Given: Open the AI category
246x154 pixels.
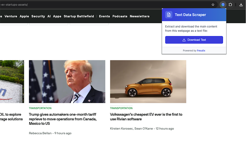Looking at the screenshot, I should (x=49, y=16).
